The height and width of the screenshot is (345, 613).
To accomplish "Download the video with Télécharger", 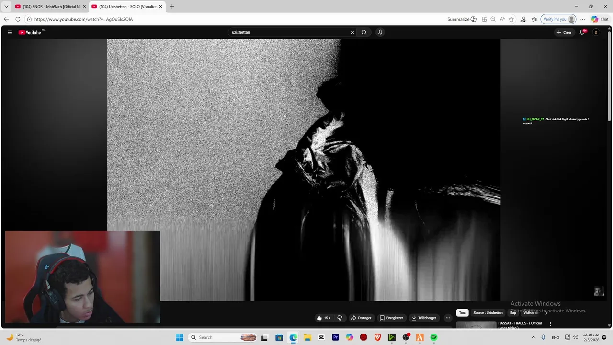I will pos(424,318).
